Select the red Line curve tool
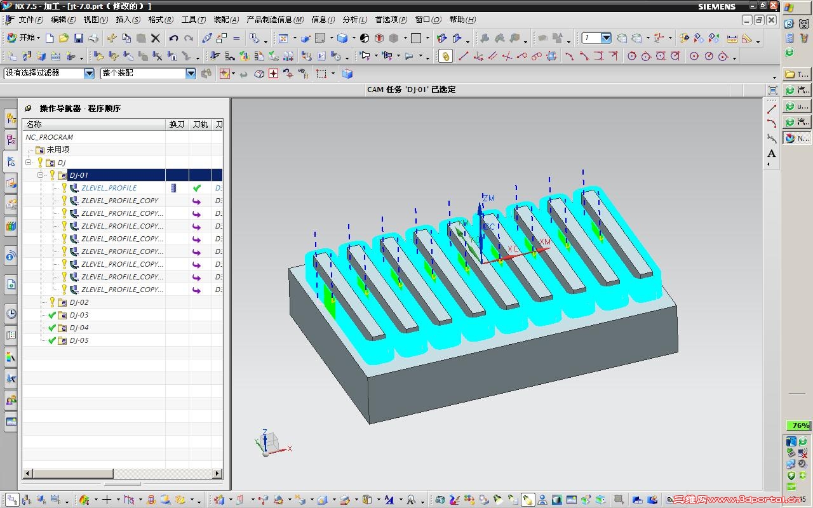This screenshot has height=508, width=813. coord(463,57)
